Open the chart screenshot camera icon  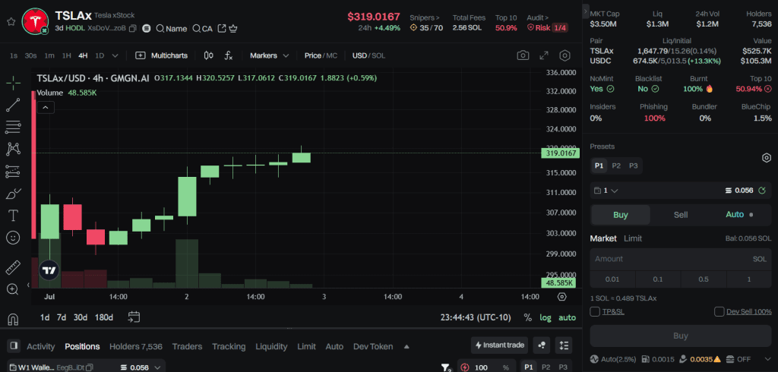pos(523,55)
